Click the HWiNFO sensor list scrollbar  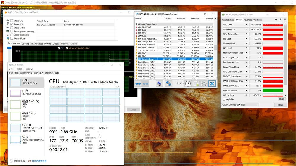tap(215, 48)
